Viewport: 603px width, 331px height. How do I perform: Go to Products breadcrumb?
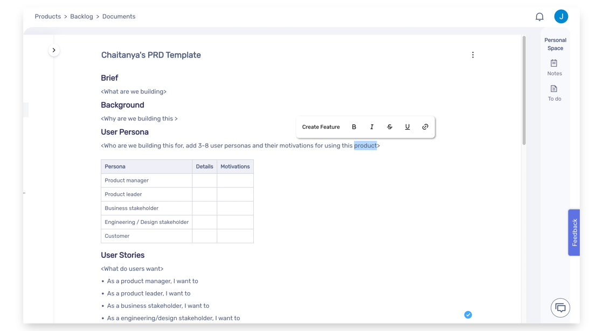pyautogui.click(x=47, y=17)
